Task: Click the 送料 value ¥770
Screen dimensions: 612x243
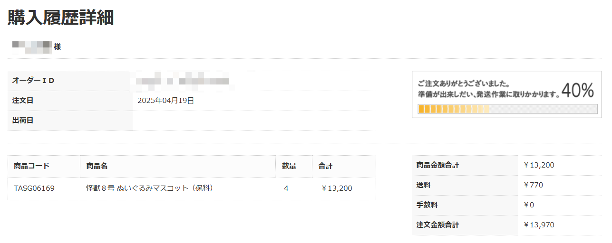Action: [x=533, y=185]
